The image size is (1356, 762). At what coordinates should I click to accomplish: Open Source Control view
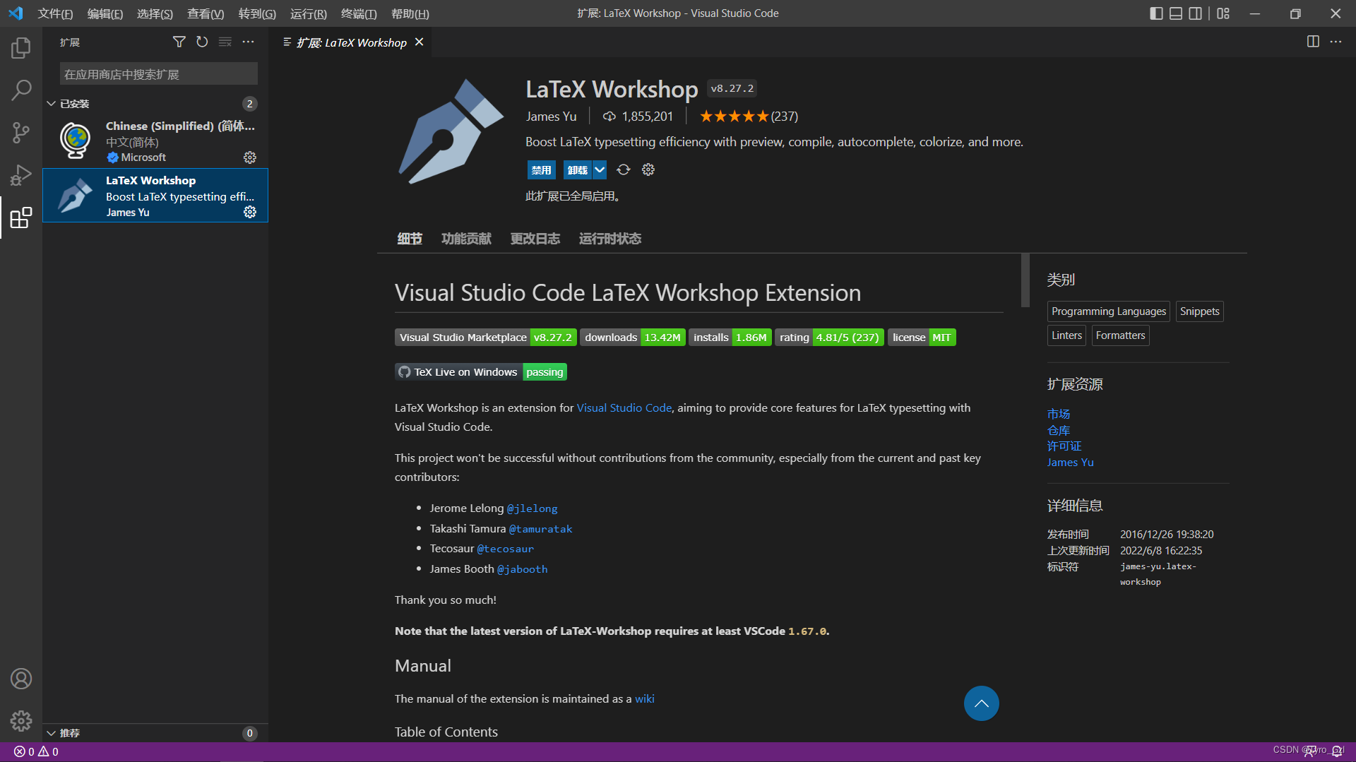click(x=21, y=132)
